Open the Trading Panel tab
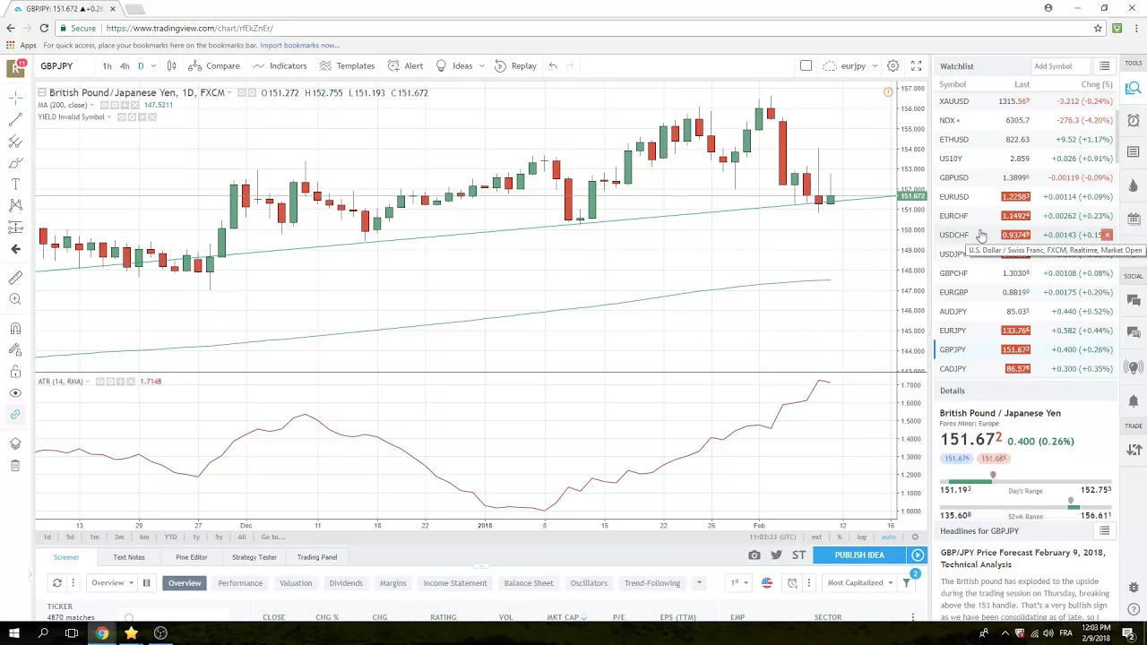The image size is (1147, 645). [317, 557]
